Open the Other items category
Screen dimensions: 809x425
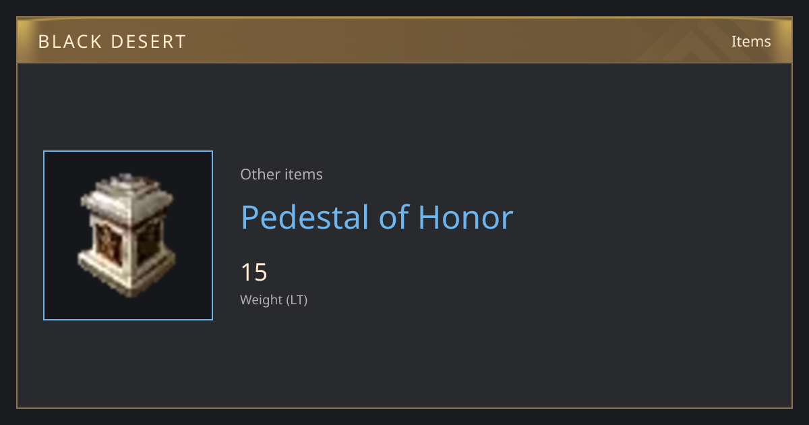(x=281, y=174)
